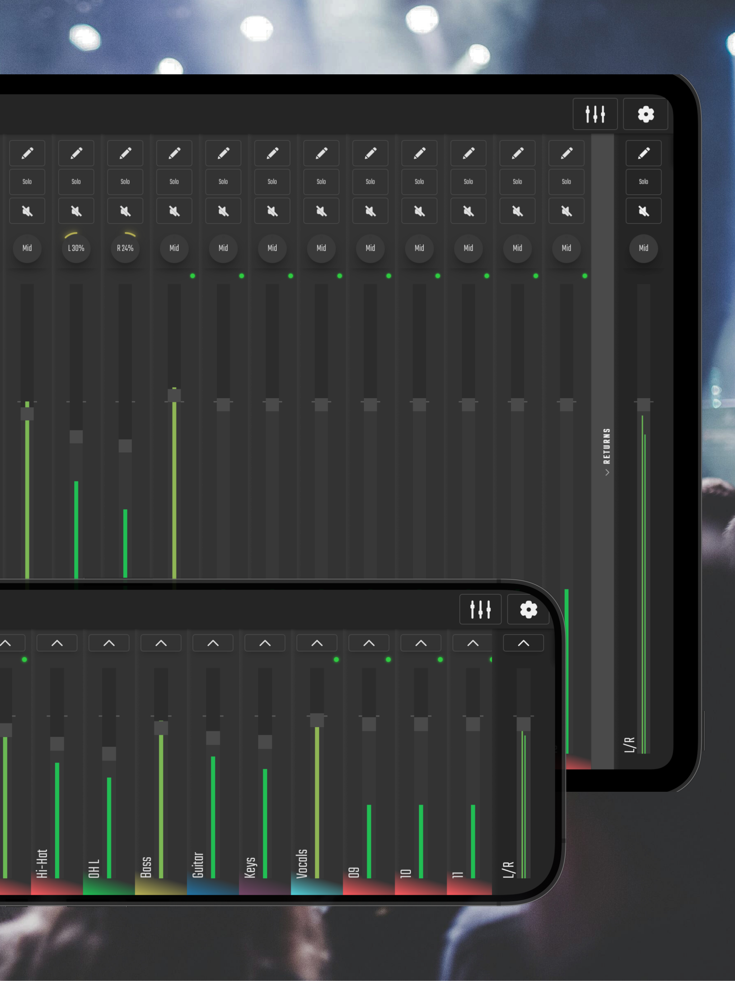The width and height of the screenshot is (735, 981).
Task: Select the 11 channel label
Action: point(458,875)
